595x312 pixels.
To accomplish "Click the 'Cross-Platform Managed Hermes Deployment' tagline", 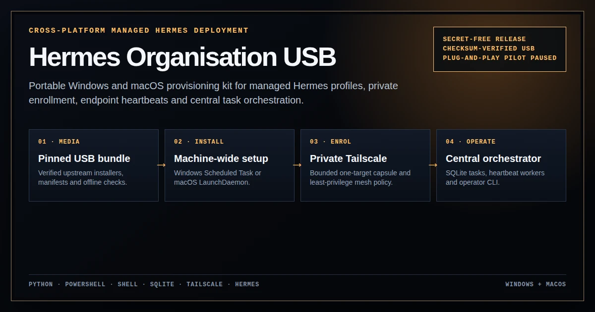I will click(139, 30).
